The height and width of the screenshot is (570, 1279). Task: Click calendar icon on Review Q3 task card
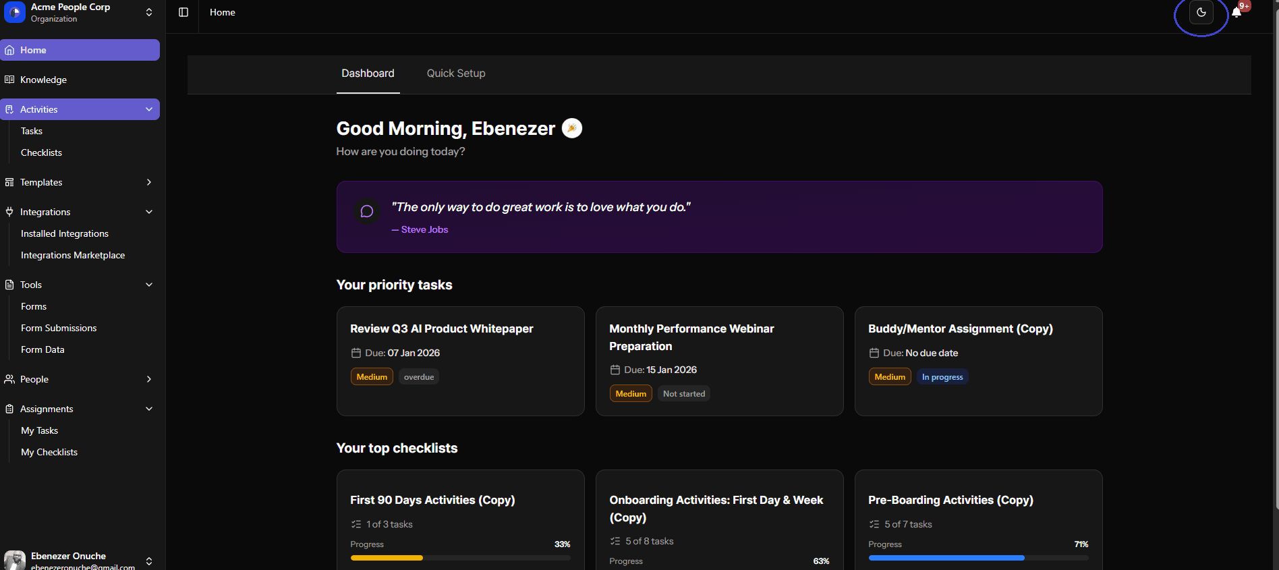pyautogui.click(x=356, y=353)
